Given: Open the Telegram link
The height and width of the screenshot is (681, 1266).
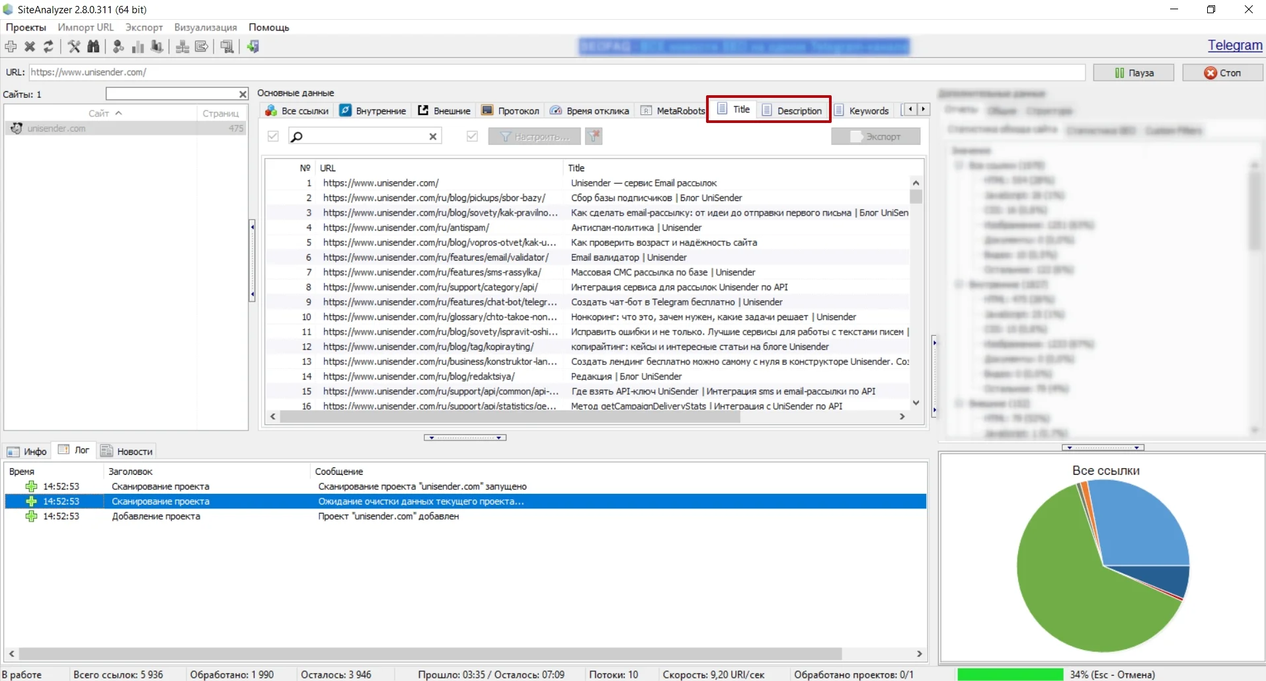Looking at the screenshot, I should tap(1234, 45).
